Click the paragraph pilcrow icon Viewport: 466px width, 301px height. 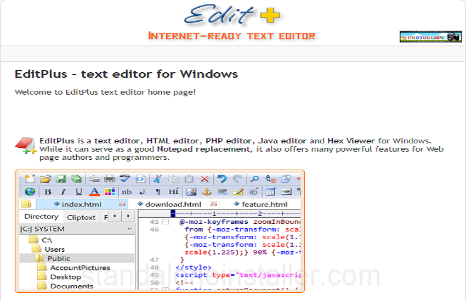[x=158, y=192]
